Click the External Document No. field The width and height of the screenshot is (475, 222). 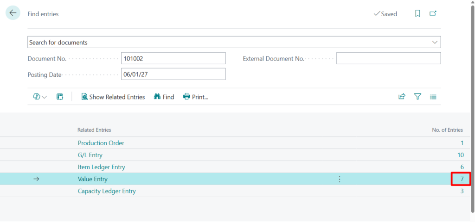[388, 58]
